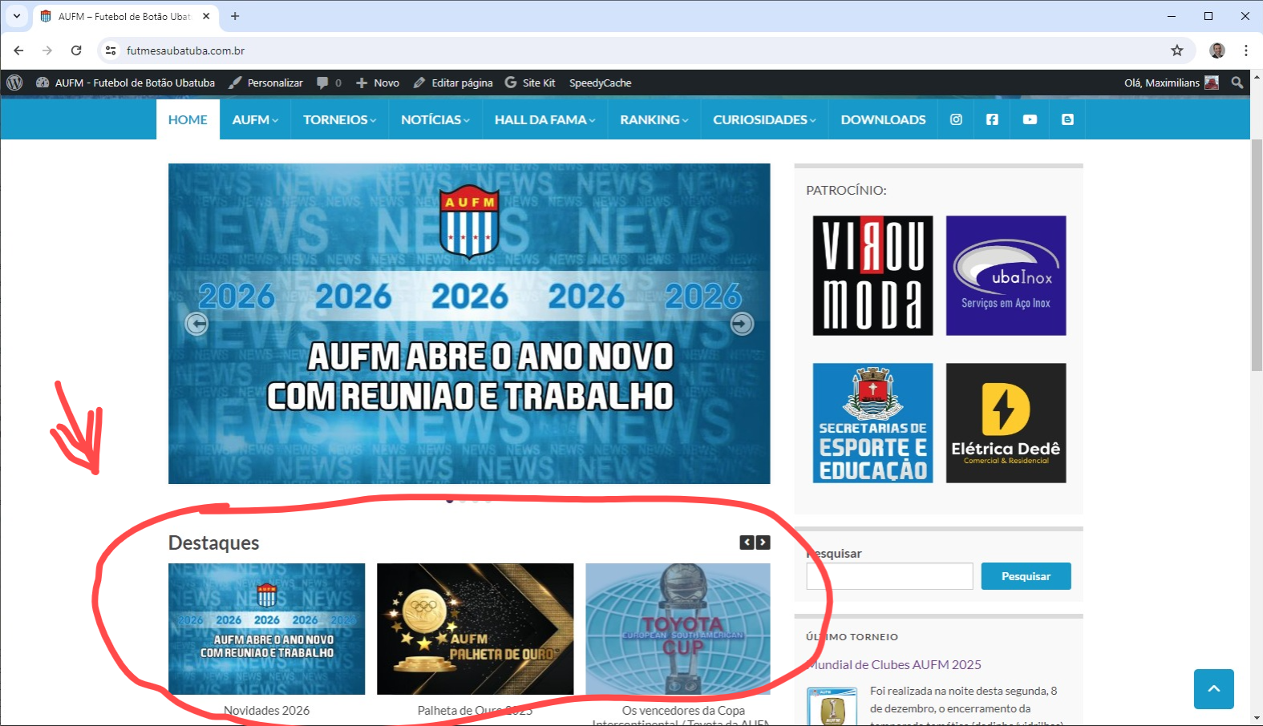
Task: Click the WordPress logo in admin bar
Action: click(x=14, y=83)
